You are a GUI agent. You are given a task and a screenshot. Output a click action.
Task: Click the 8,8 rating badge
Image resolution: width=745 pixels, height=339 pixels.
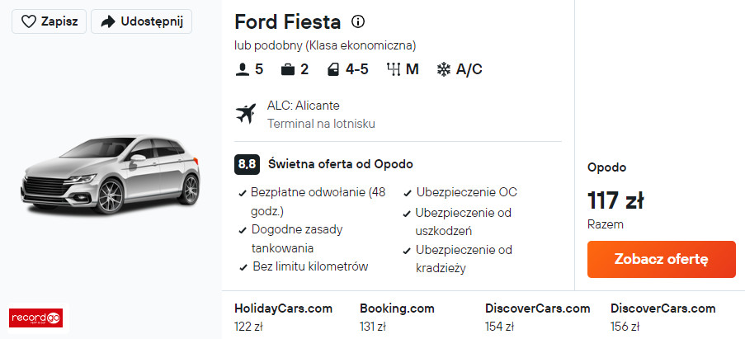[247, 164]
